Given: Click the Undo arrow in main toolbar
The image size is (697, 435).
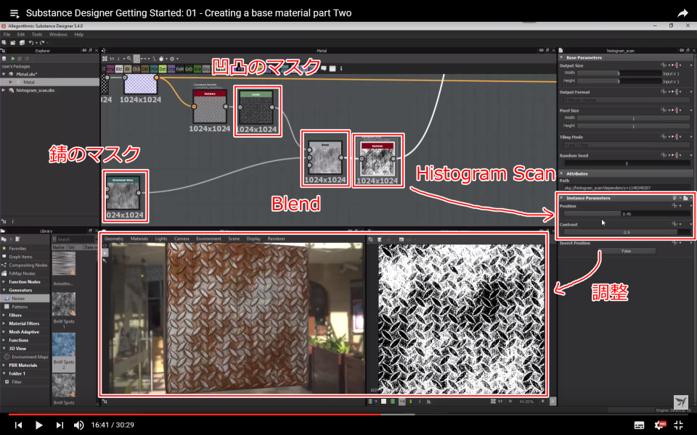Looking at the screenshot, I should 30,43.
